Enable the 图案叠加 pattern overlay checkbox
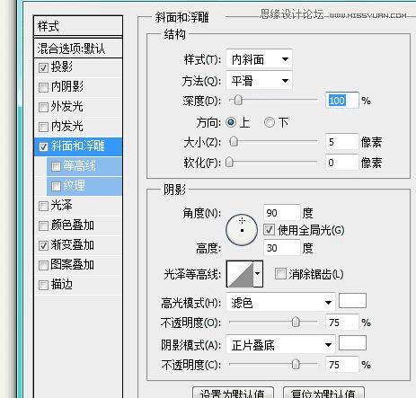This screenshot has width=416, height=398. [43, 265]
